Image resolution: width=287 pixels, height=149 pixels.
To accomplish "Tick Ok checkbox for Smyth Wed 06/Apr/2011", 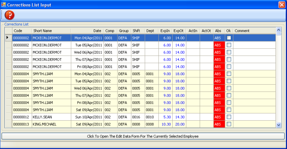I will 229,88.
